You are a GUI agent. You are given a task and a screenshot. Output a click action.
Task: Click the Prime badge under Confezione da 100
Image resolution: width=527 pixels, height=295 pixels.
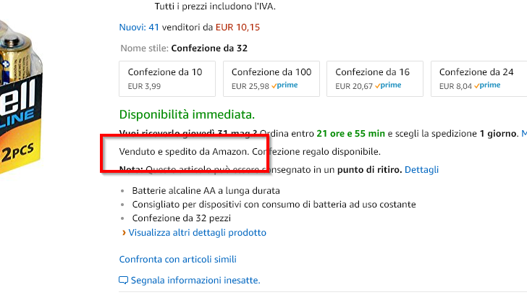(284, 85)
